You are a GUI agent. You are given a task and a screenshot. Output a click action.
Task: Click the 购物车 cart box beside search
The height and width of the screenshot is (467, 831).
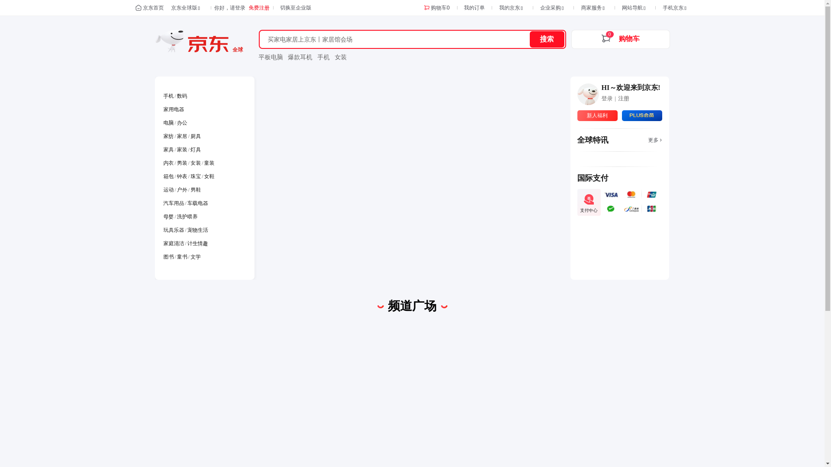(620, 39)
